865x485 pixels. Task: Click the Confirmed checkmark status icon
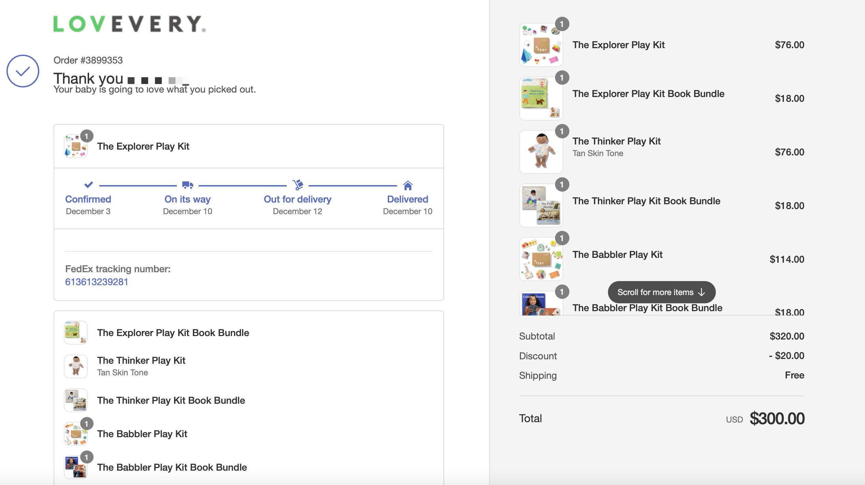tap(88, 185)
